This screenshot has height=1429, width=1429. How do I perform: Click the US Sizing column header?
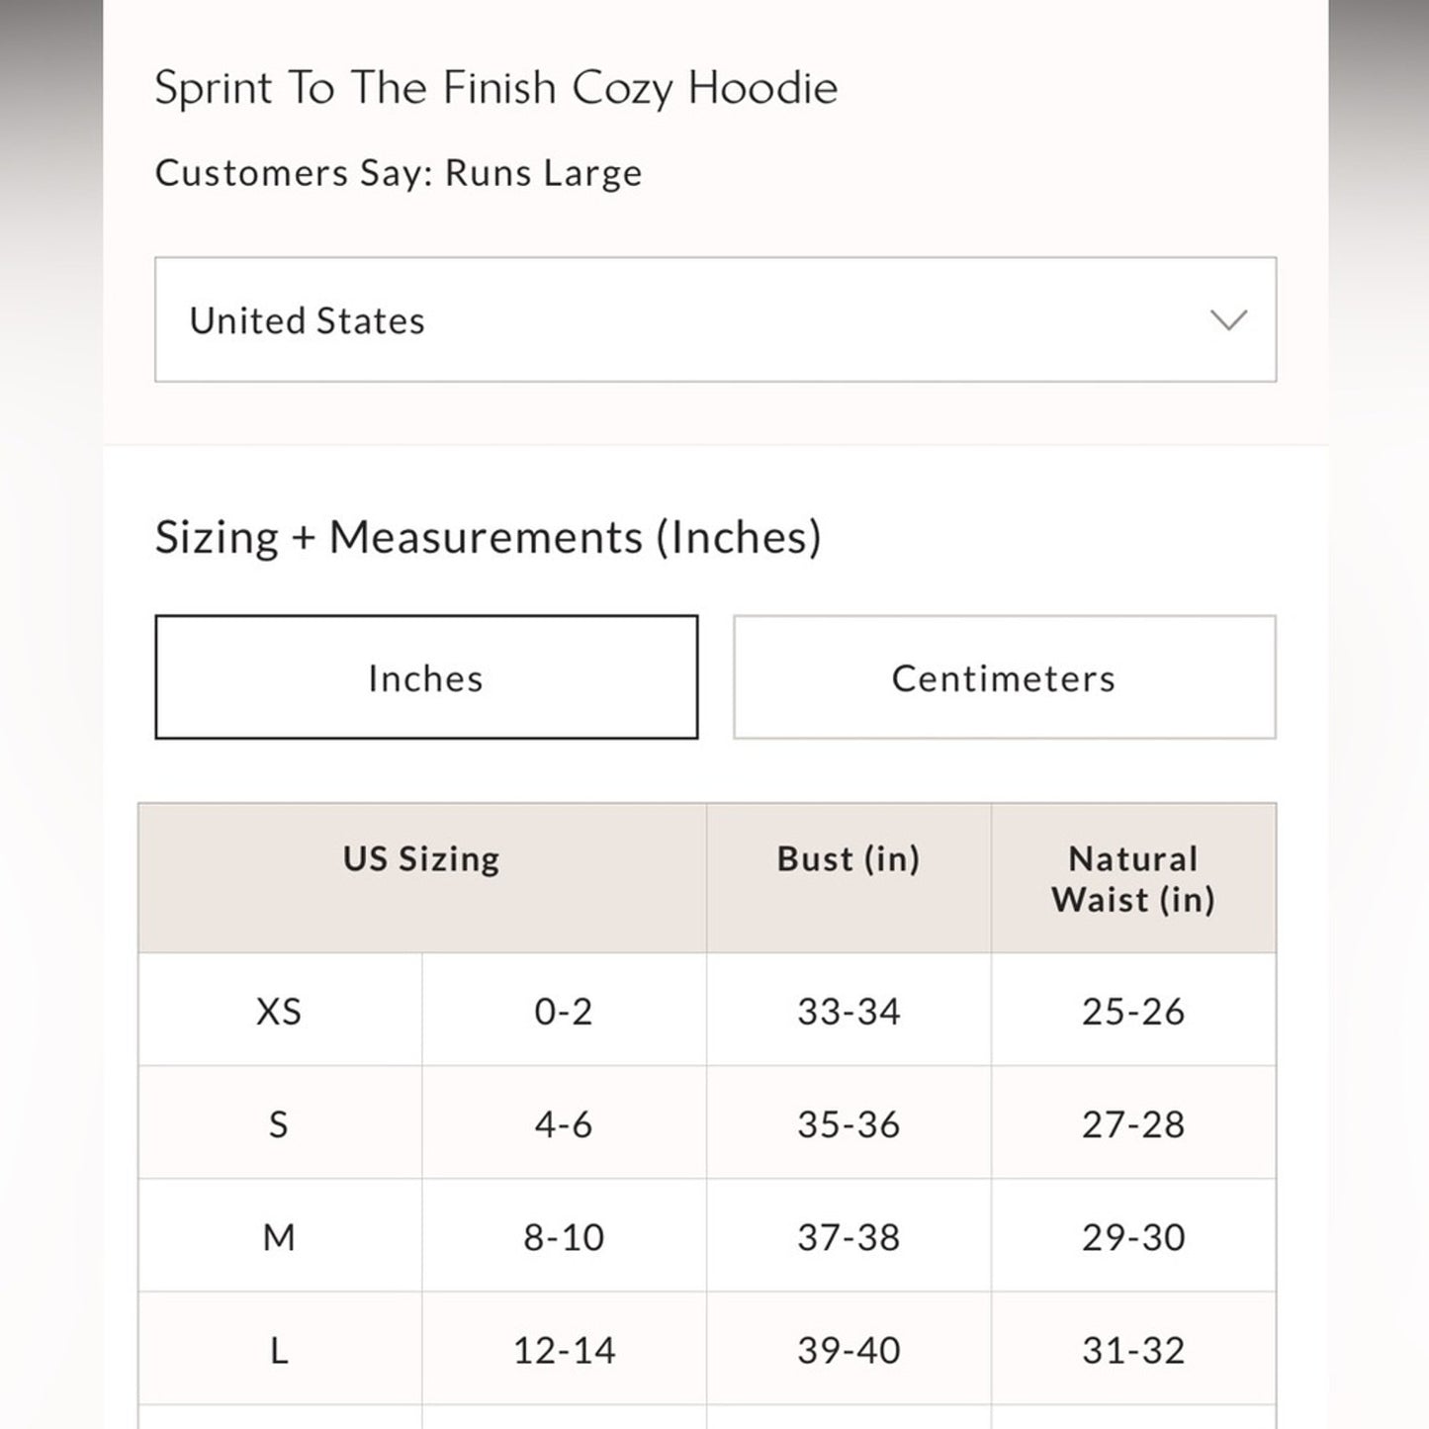point(419,858)
